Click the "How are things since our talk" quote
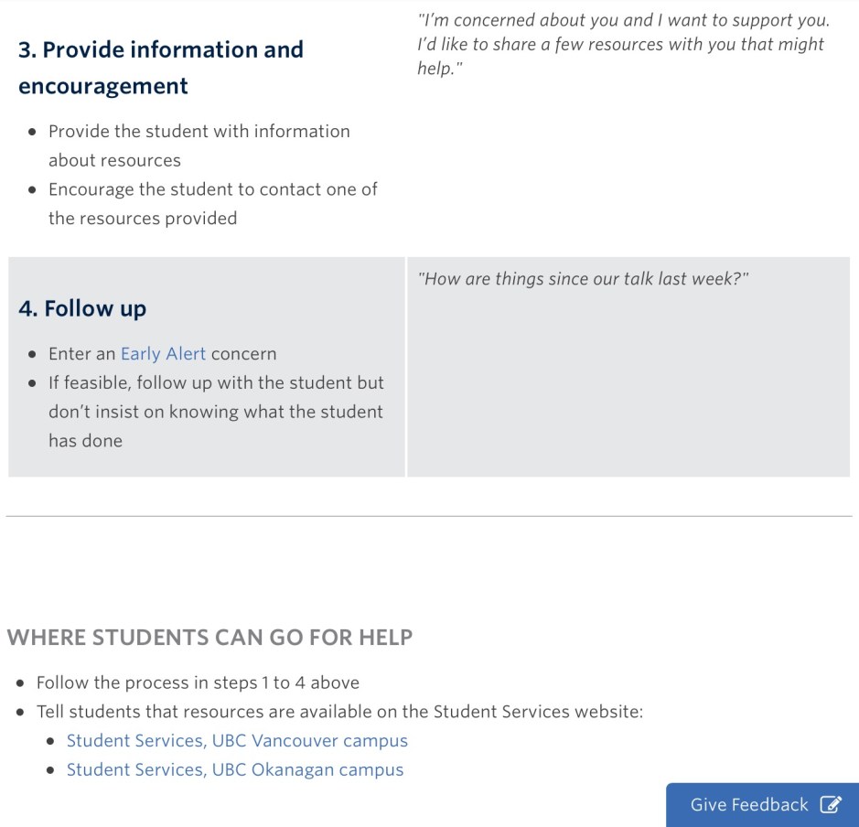859x827 pixels. click(583, 279)
